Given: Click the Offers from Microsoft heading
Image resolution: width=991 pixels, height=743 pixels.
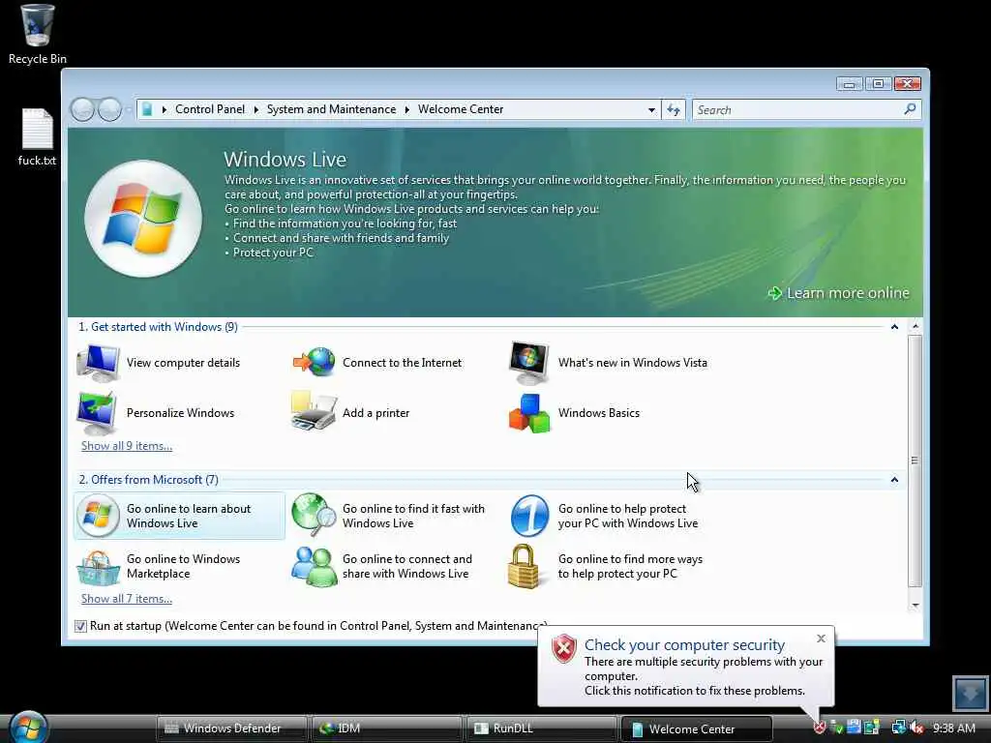Looking at the screenshot, I should pyautogui.click(x=148, y=480).
